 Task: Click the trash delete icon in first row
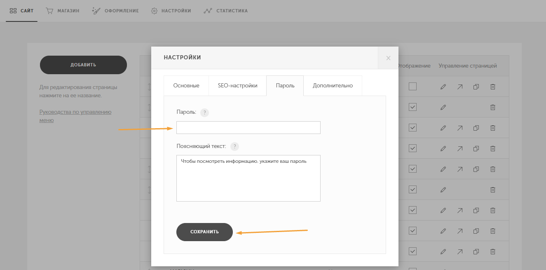point(492,87)
